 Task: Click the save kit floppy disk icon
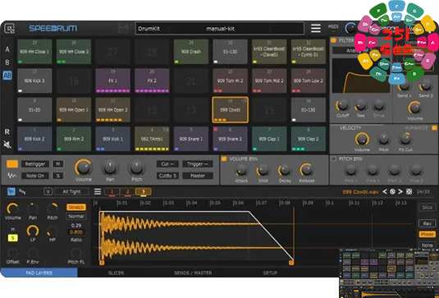123,29
